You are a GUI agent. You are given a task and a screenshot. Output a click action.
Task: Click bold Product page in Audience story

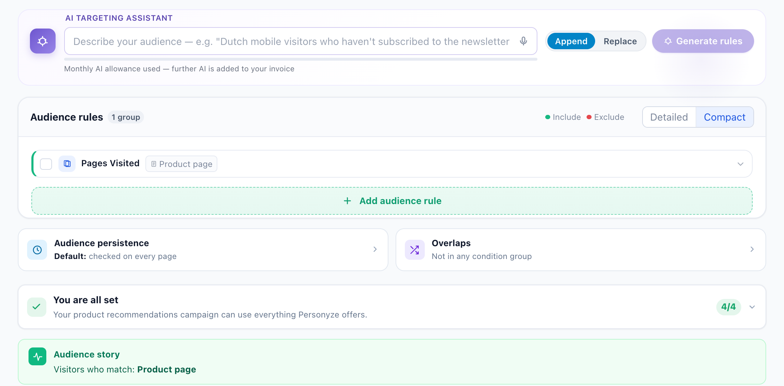click(x=166, y=369)
